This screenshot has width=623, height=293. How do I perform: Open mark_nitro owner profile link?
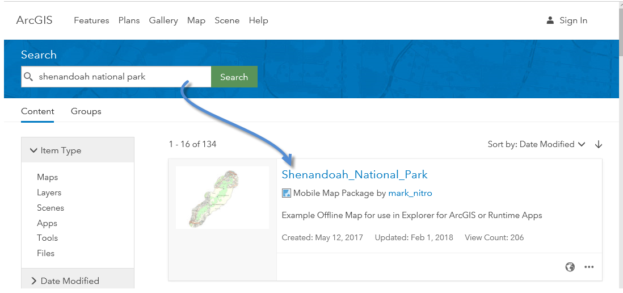pos(410,193)
